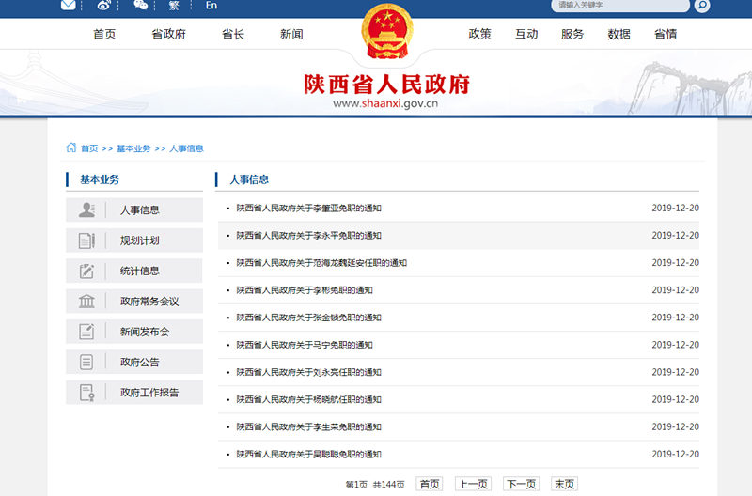
Task: Open the 省情 navigation menu item
Action: click(666, 34)
